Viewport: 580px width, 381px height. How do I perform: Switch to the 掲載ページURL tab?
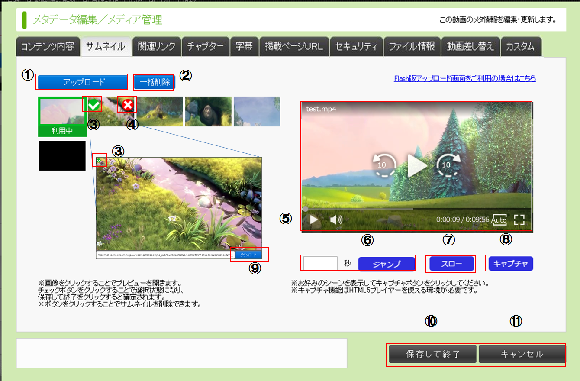point(294,46)
